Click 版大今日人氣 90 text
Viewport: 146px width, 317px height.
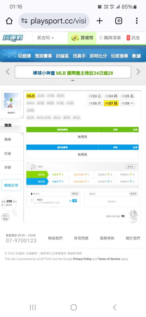coord(116,216)
